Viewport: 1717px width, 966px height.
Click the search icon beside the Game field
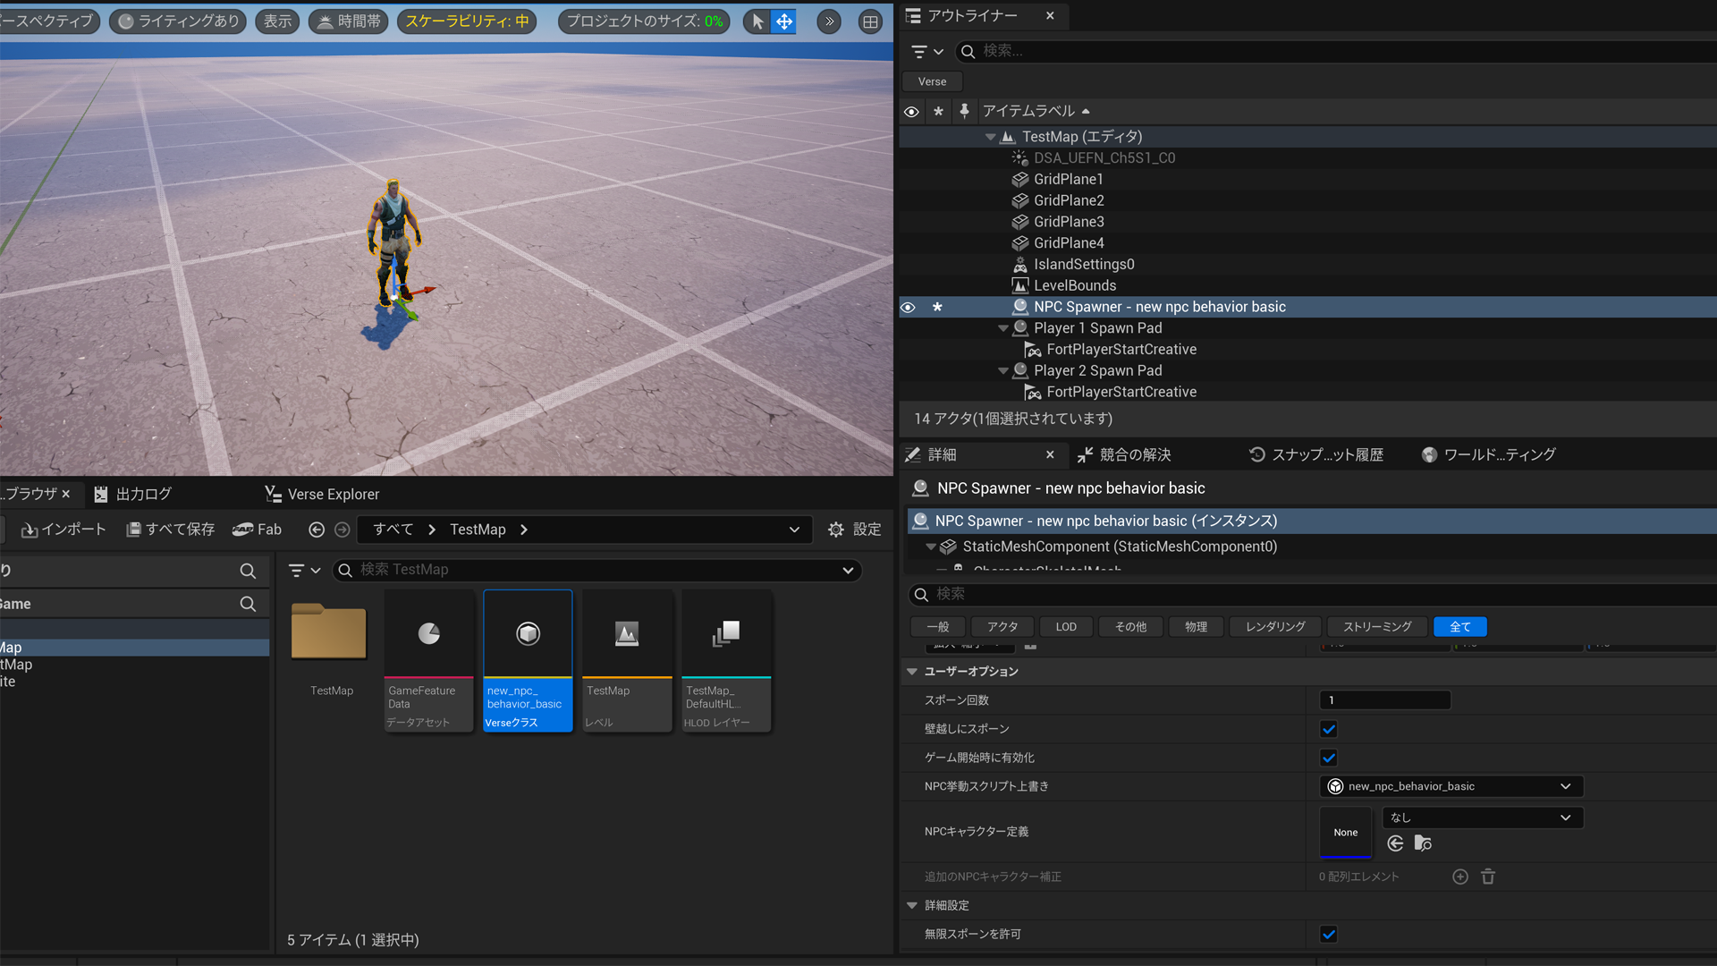tap(248, 604)
